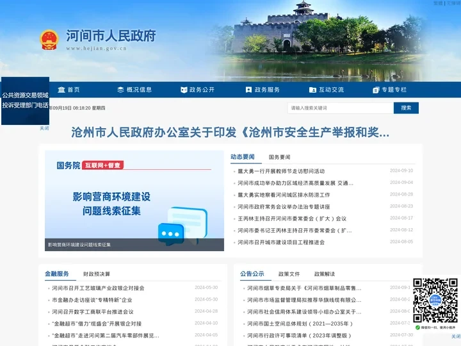Click the 政务公开 book icon
Screen dimensions: 461x346
coord(184,90)
